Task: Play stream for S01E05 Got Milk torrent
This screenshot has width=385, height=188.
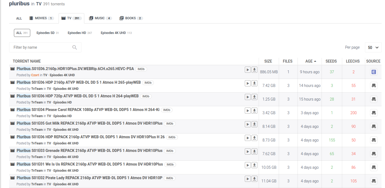Action: [x=248, y=124]
